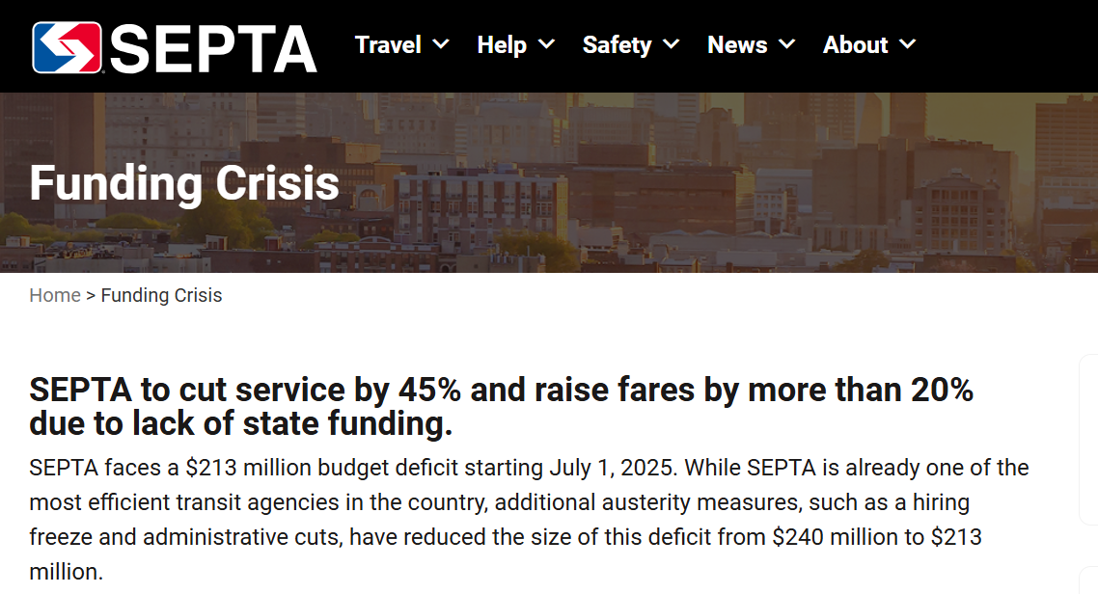
Task: Open the Travel menu item
Action: click(388, 44)
